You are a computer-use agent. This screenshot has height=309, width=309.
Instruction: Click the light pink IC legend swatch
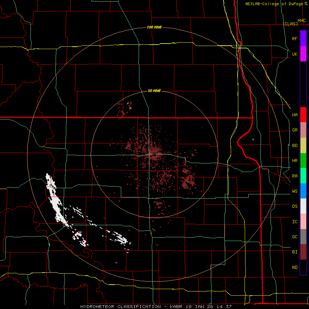(x=303, y=221)
